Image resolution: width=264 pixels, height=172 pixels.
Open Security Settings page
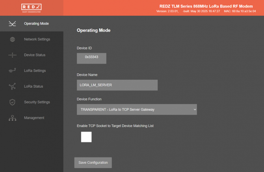coord(32,102)
